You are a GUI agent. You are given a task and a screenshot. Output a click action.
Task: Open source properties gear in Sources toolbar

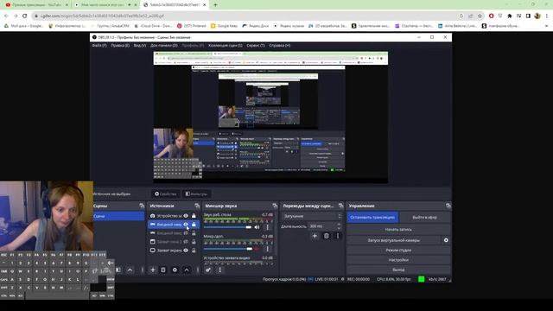[x=175, y=270]
